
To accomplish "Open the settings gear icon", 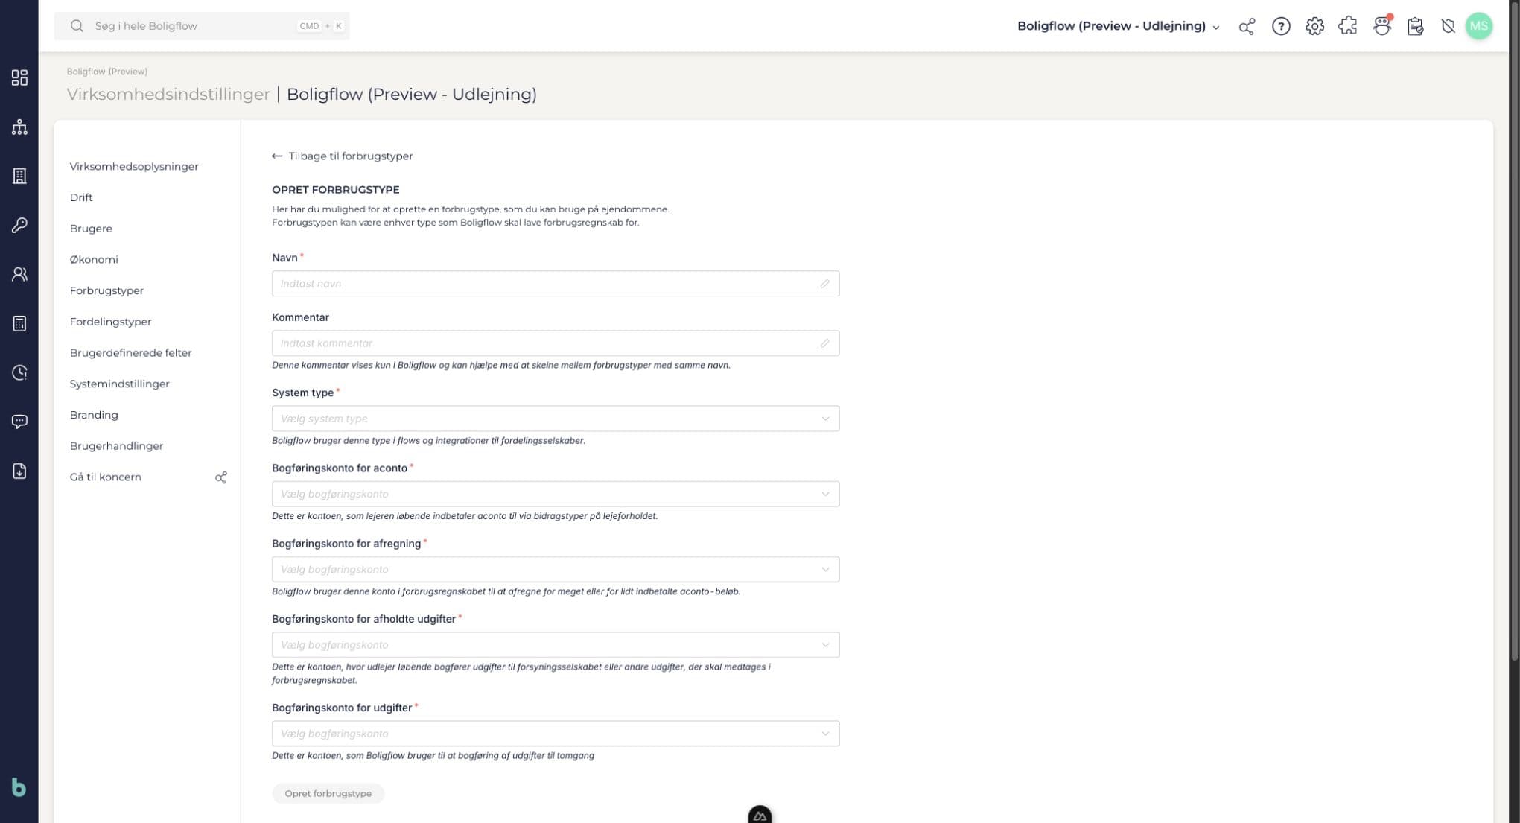I will pyautogui.click(x=1314, y=26).
